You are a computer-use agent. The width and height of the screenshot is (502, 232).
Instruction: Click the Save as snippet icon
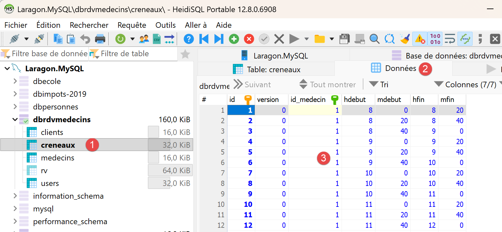pos(360,39)
